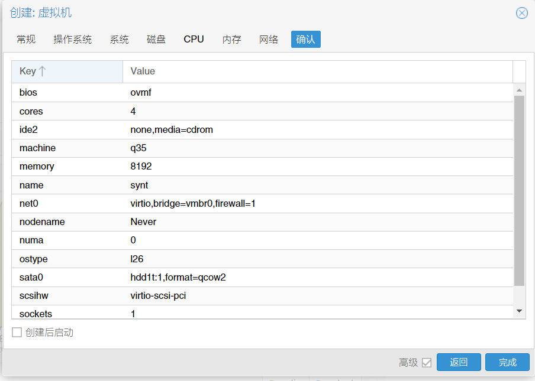Select the memory 8192 row

(x=262, y=167)
